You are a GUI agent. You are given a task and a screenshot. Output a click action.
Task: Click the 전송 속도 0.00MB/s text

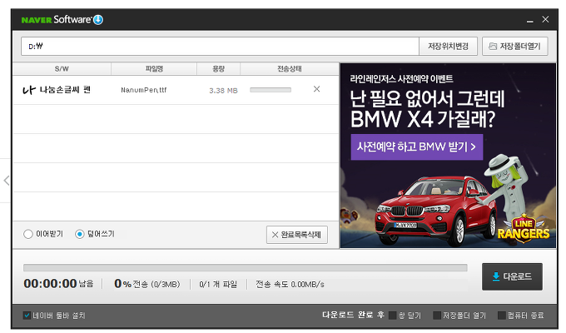point(290,285)
